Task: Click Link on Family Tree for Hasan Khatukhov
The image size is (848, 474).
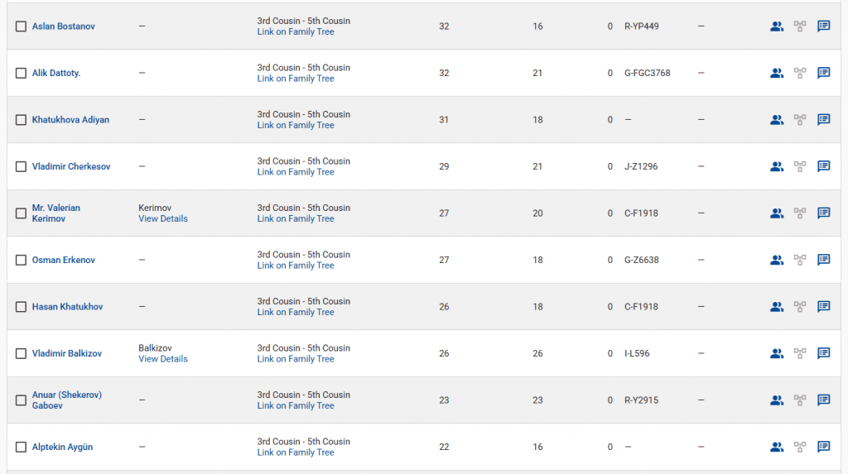Action: [296, 313]
